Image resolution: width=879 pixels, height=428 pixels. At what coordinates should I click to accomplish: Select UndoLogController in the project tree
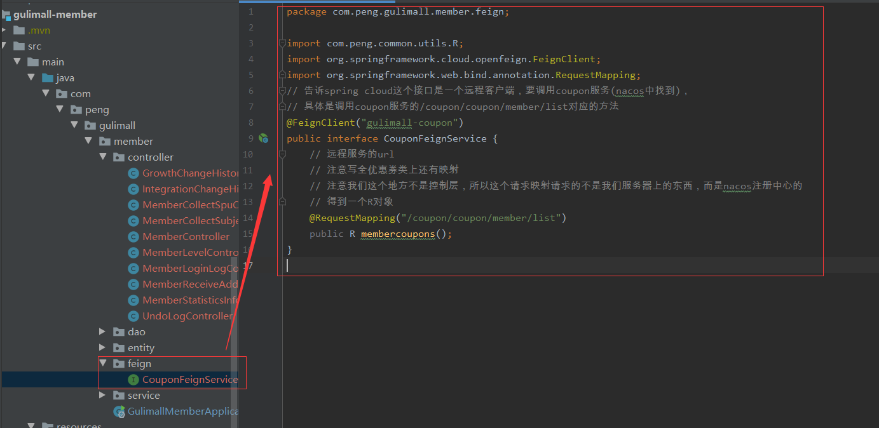187,316
